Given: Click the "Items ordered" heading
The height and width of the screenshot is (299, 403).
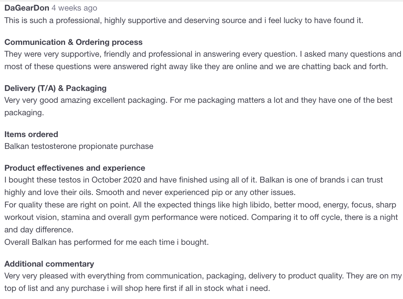Looking at the screenshot, I should coord(31,135).
